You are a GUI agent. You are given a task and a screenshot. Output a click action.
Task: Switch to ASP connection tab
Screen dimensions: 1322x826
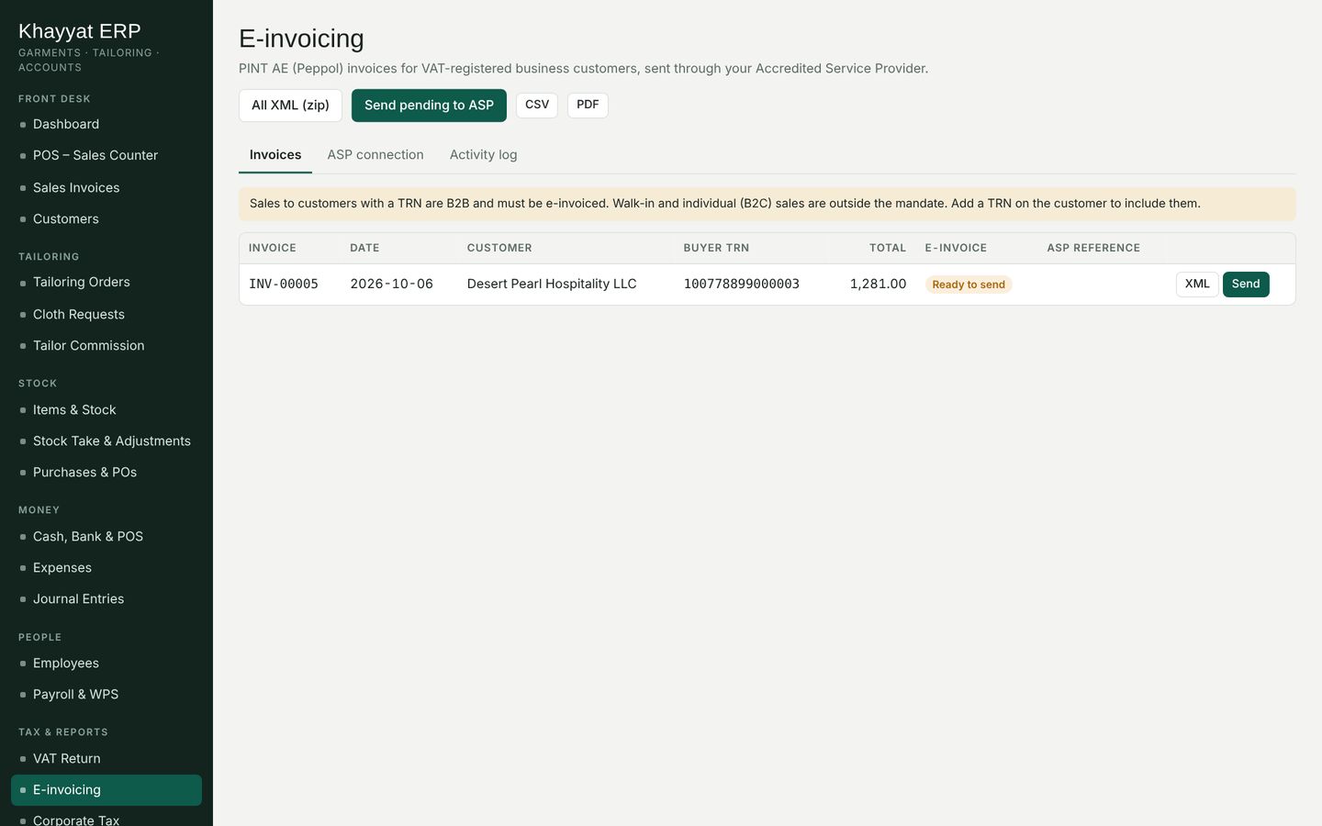point(375,155)
